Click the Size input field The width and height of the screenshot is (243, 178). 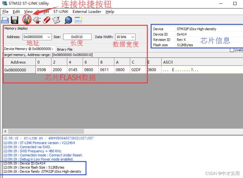[x=77, y=37]
